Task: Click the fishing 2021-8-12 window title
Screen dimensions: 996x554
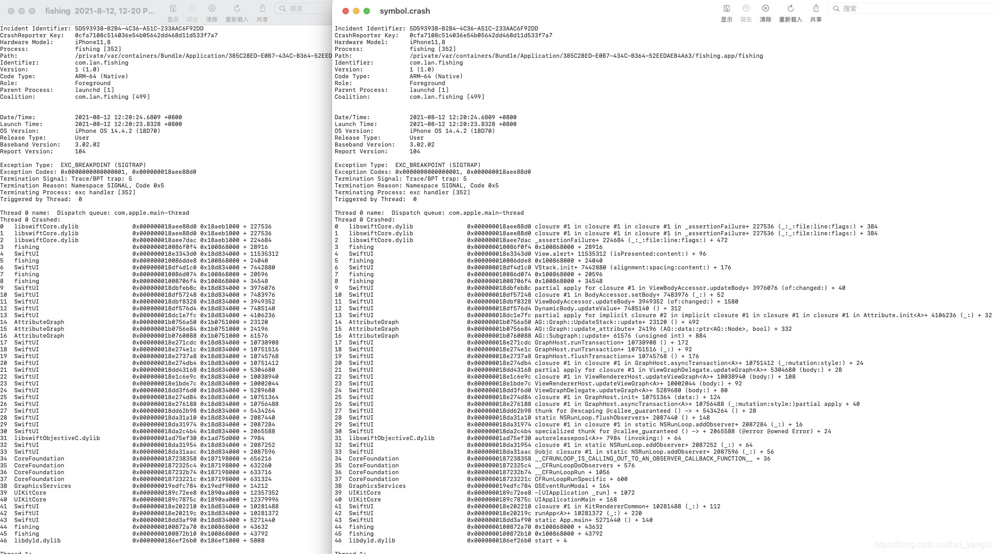Action: pyautogui.click(x=100, y=11)
